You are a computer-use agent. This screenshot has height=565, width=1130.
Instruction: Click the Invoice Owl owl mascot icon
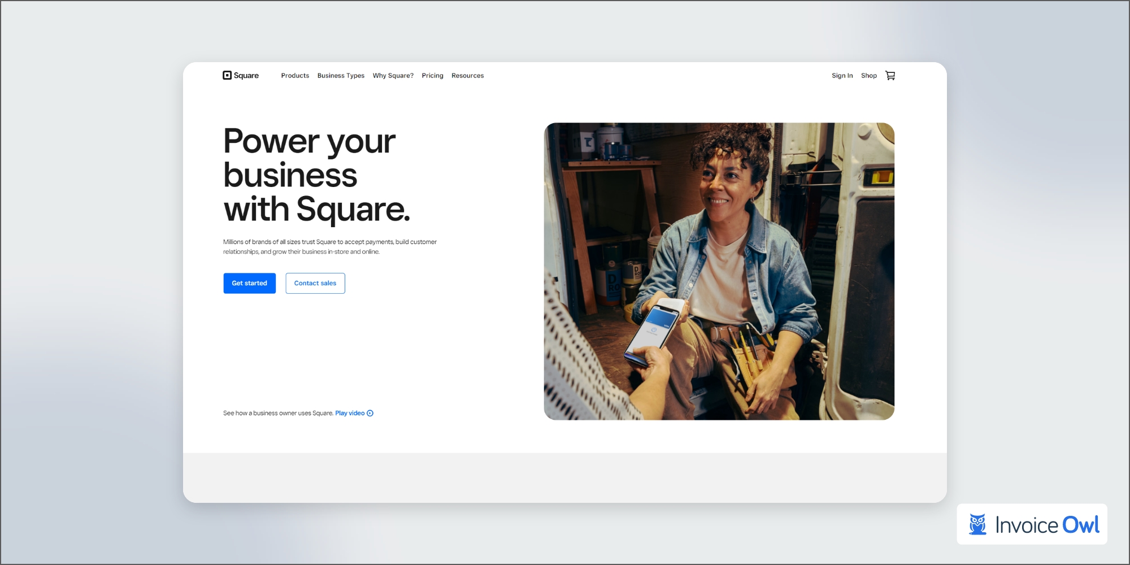click(x=977, y=524)
